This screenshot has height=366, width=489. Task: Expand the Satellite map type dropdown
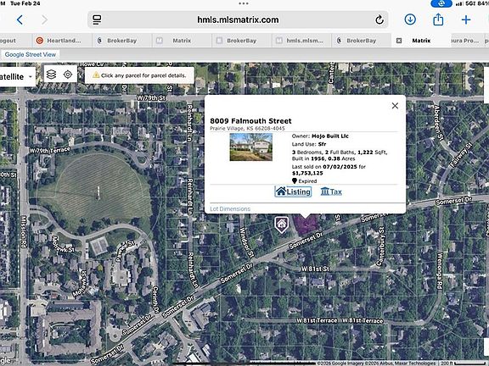click(x=16, y=76)
